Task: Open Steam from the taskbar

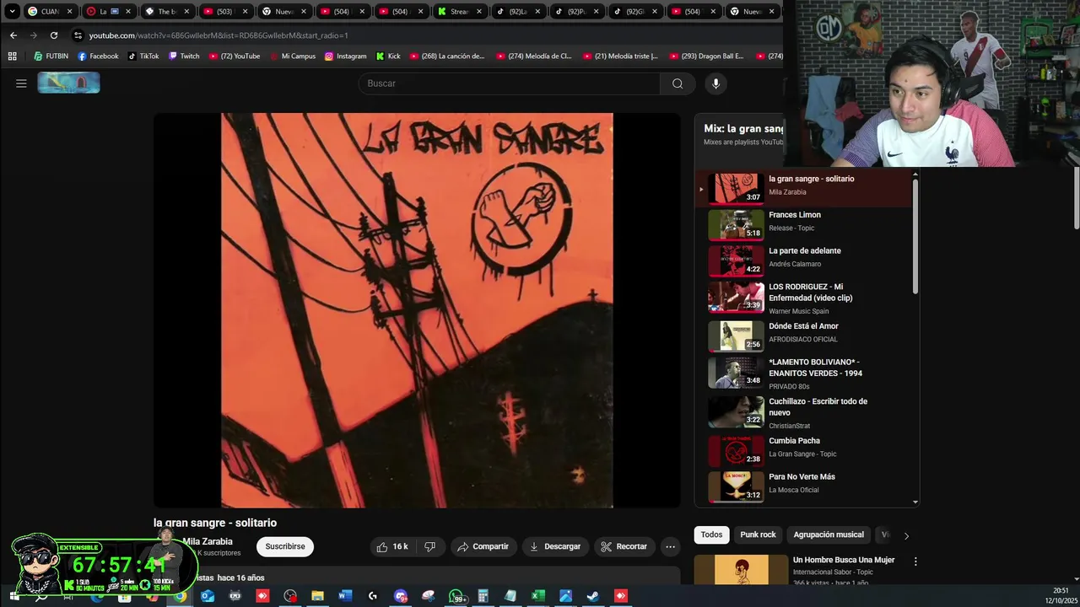Action: [593, 596]
